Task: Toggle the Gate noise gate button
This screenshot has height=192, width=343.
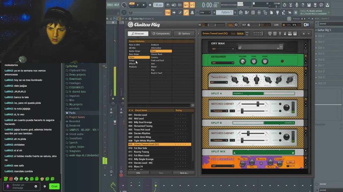Action: pos(230,25)
